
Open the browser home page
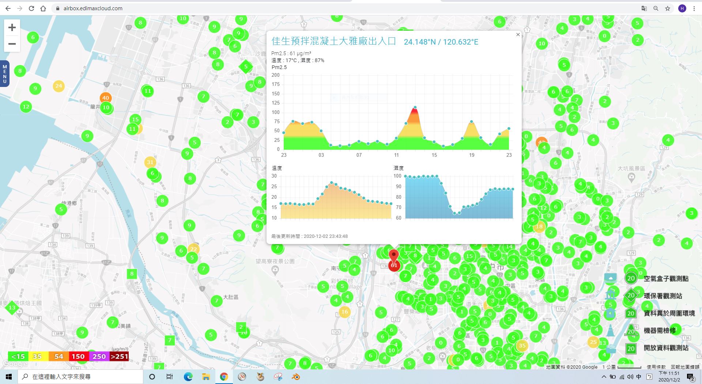pyautogui.click(x=43, y=8)
